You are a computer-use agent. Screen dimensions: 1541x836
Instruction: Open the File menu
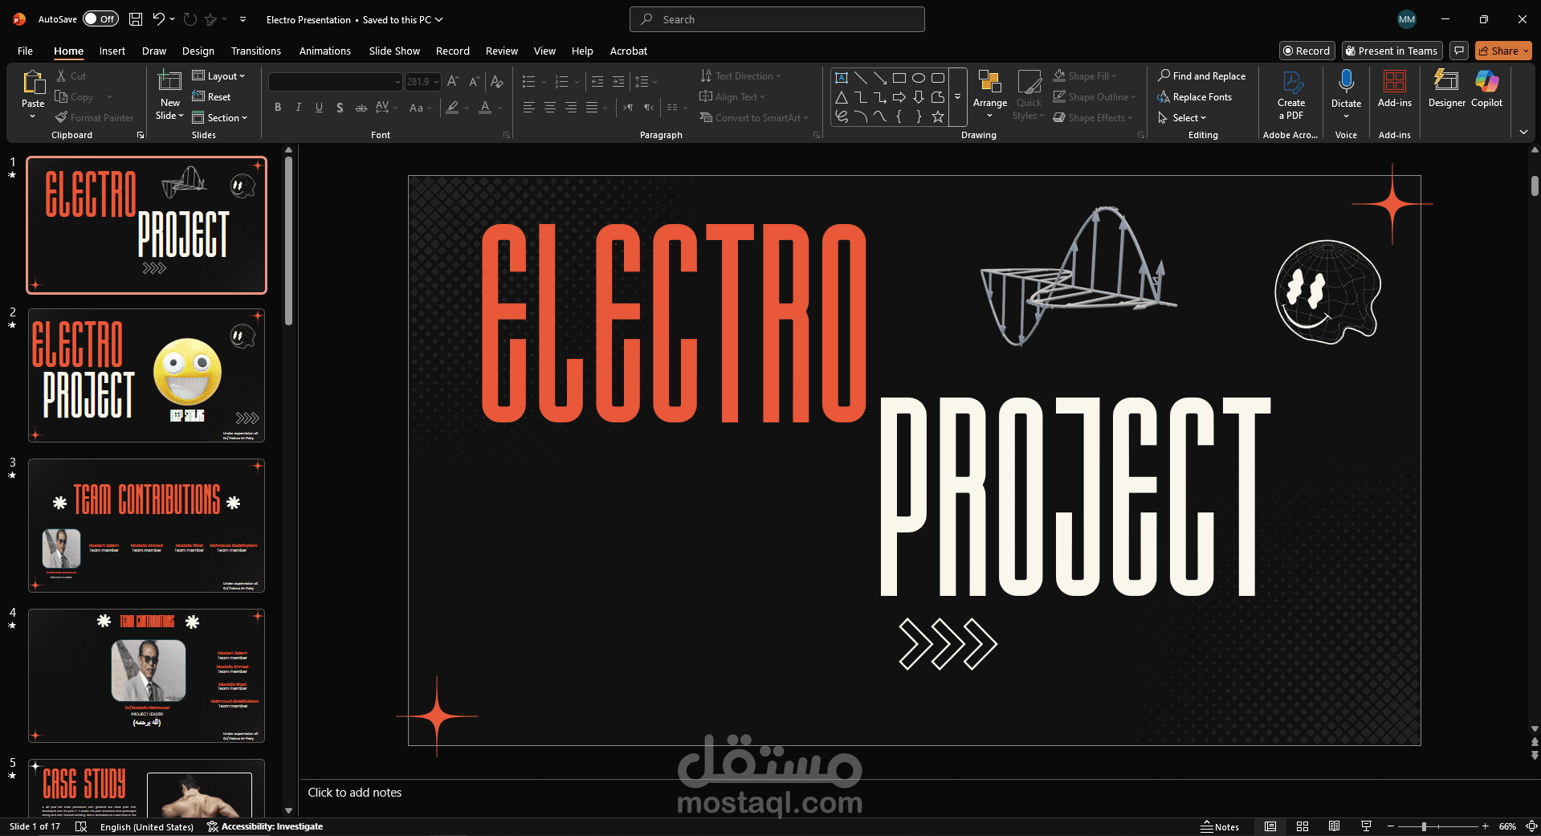click(25, 51)
